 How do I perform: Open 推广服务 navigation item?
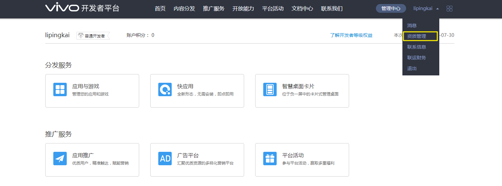point(214,8)
